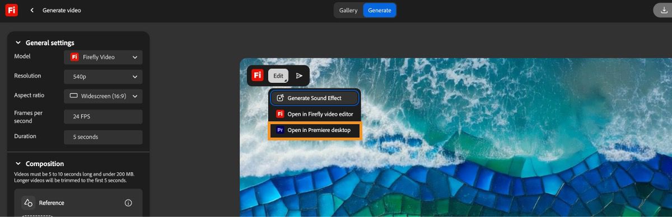The image size is (672, 217).
Task: Click the Reference upload card
Action: (78, 203)
